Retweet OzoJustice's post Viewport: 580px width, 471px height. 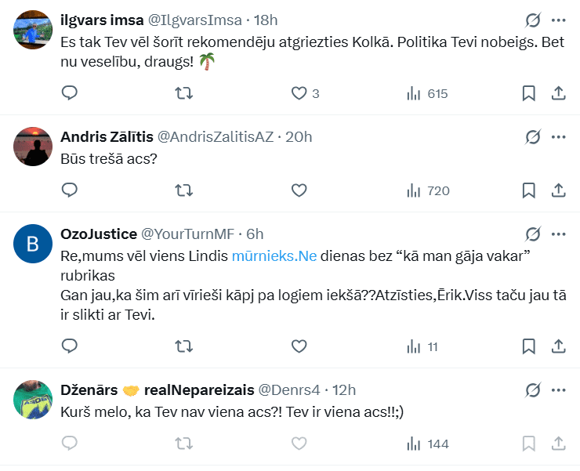coord(183,346)
